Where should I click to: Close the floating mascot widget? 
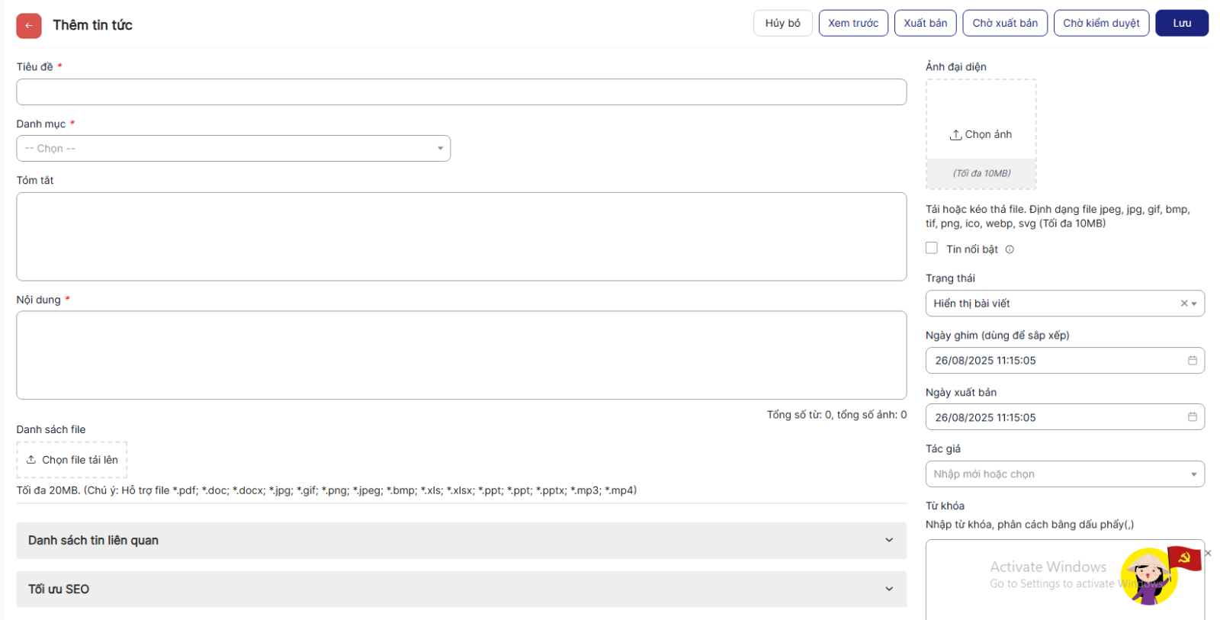coord(1208,553)
